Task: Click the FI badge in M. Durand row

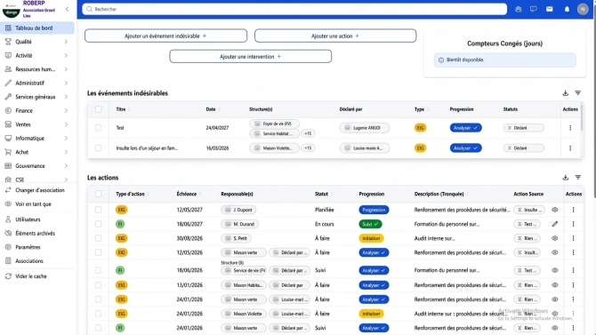Action: click(x=120, y=224)
